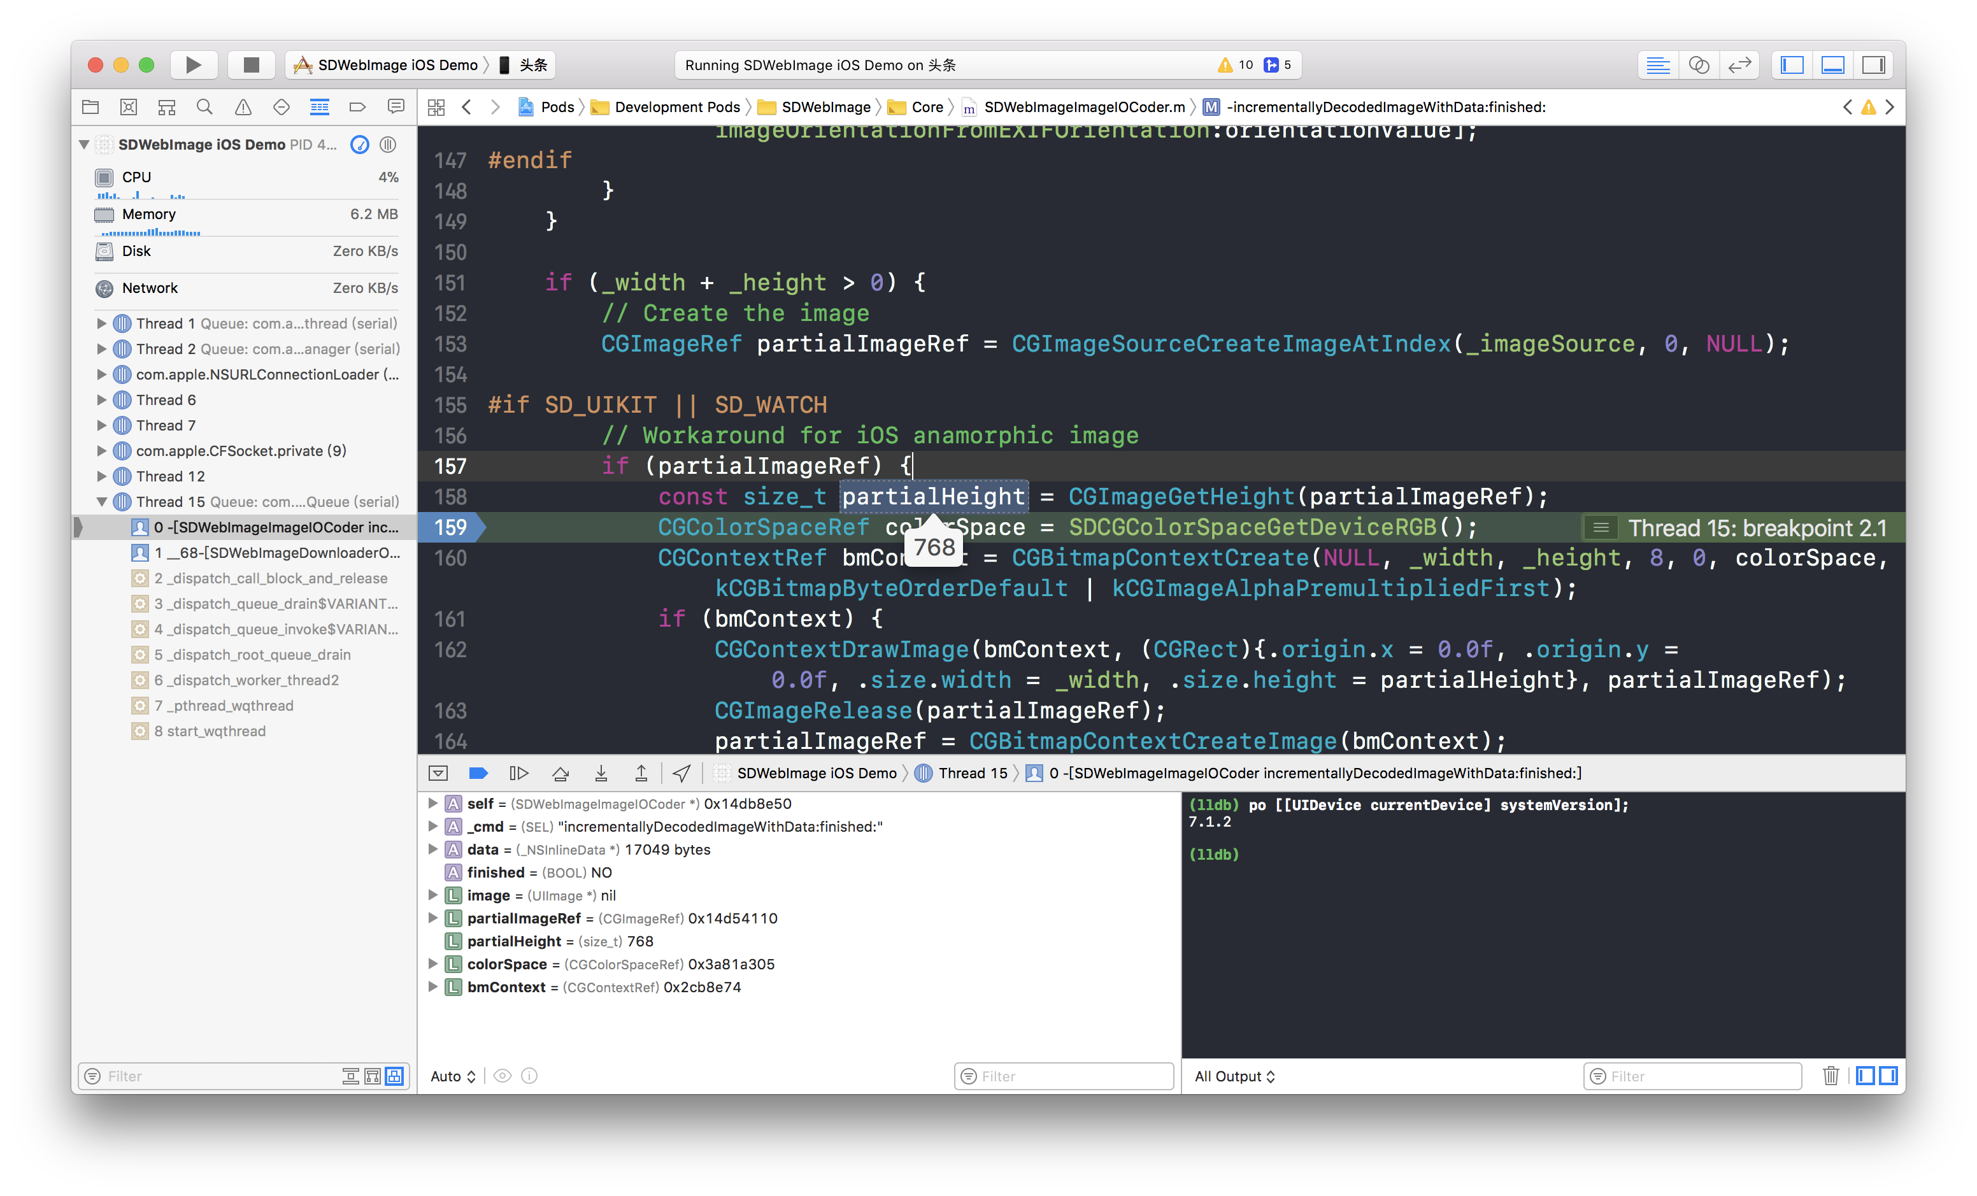
Task: Click the Core folder breadcrumb
Action: pyautogui.click(x=917, y=107)
